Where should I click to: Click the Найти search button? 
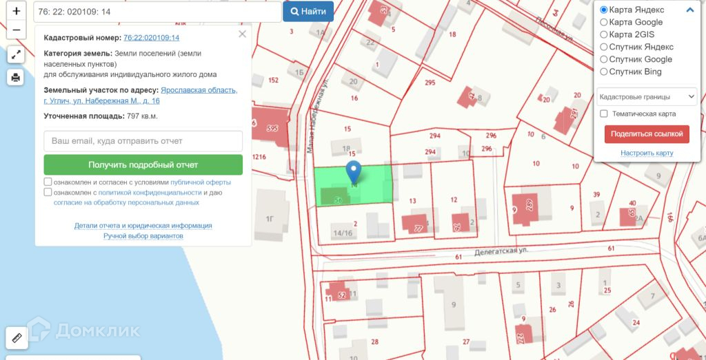tap(308, 12)
